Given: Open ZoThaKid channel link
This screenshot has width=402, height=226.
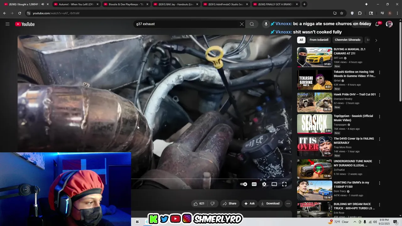Looking at the screenshot, I should pyautogui.click(x=340, y=170).
